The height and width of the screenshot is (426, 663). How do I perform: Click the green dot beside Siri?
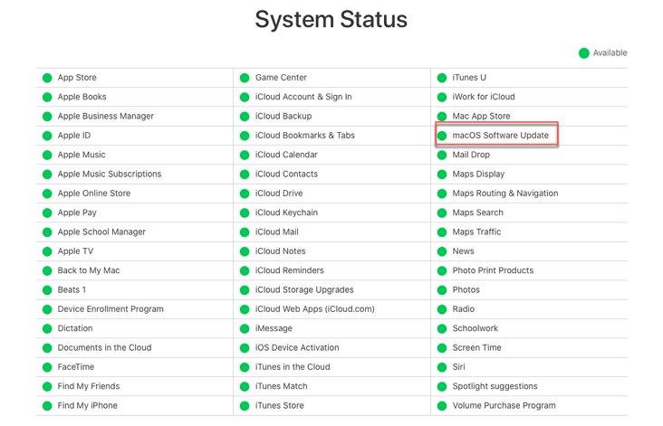click(442, 367)
